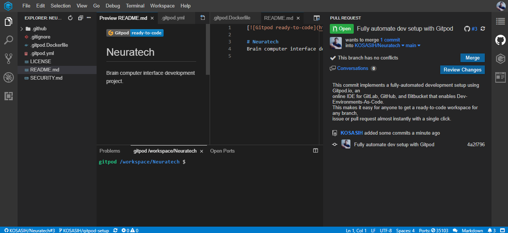Refresh the file explorer

pyautogui.click(x=70, y=18)
